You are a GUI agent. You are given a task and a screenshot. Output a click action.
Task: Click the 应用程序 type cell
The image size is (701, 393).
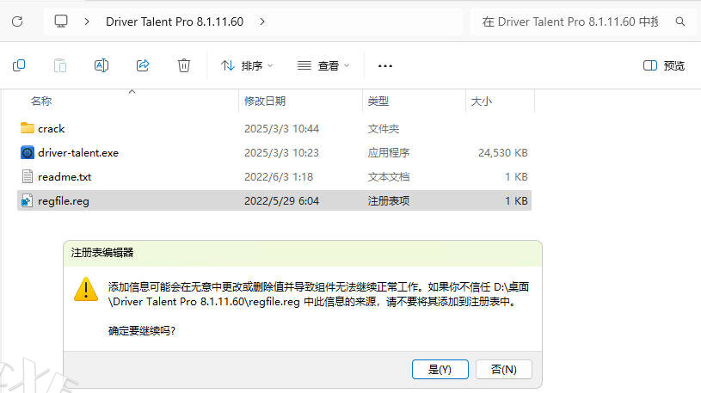tap(389, 153)
